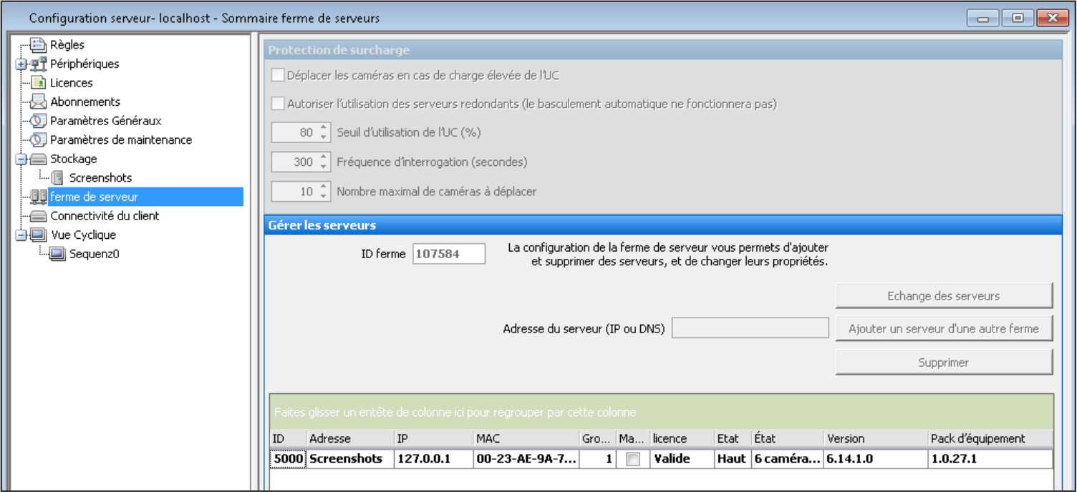This screenshot has width=1077, height=492.
Task: Click the Périphériques network icon
Action: click(x=39, y=64)
